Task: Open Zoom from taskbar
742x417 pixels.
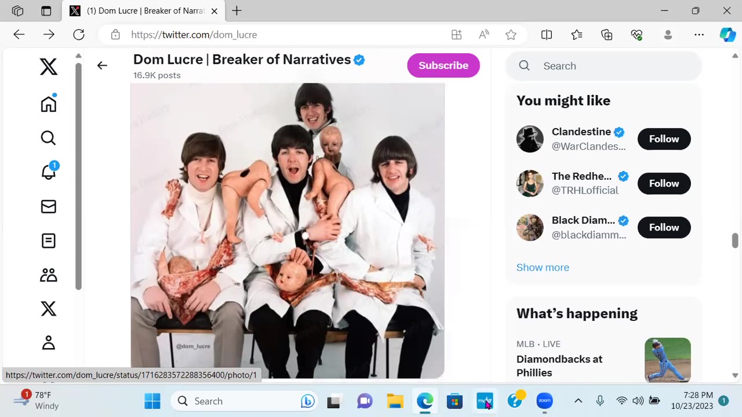Action: tap(544, 401)
